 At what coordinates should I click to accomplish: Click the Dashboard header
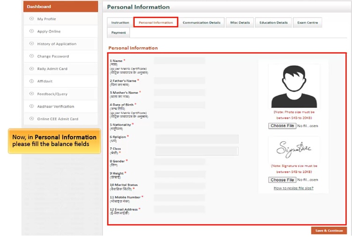pos(60,7)
